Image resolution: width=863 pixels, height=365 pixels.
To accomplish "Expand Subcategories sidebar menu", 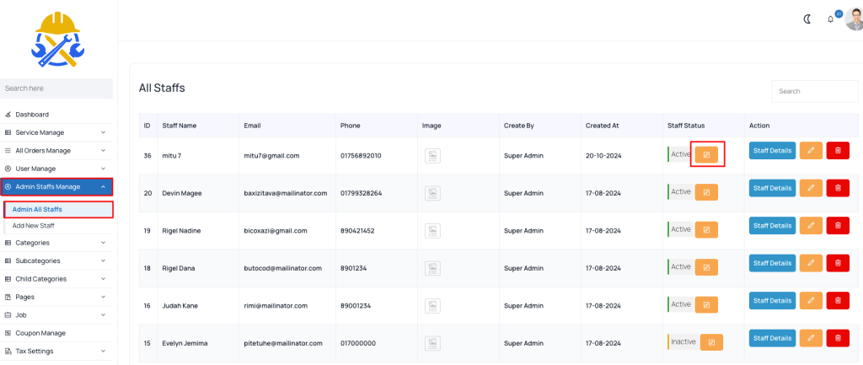I will [x=56, y=261].
